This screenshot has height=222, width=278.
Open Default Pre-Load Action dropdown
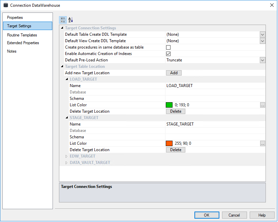[262, 60]
